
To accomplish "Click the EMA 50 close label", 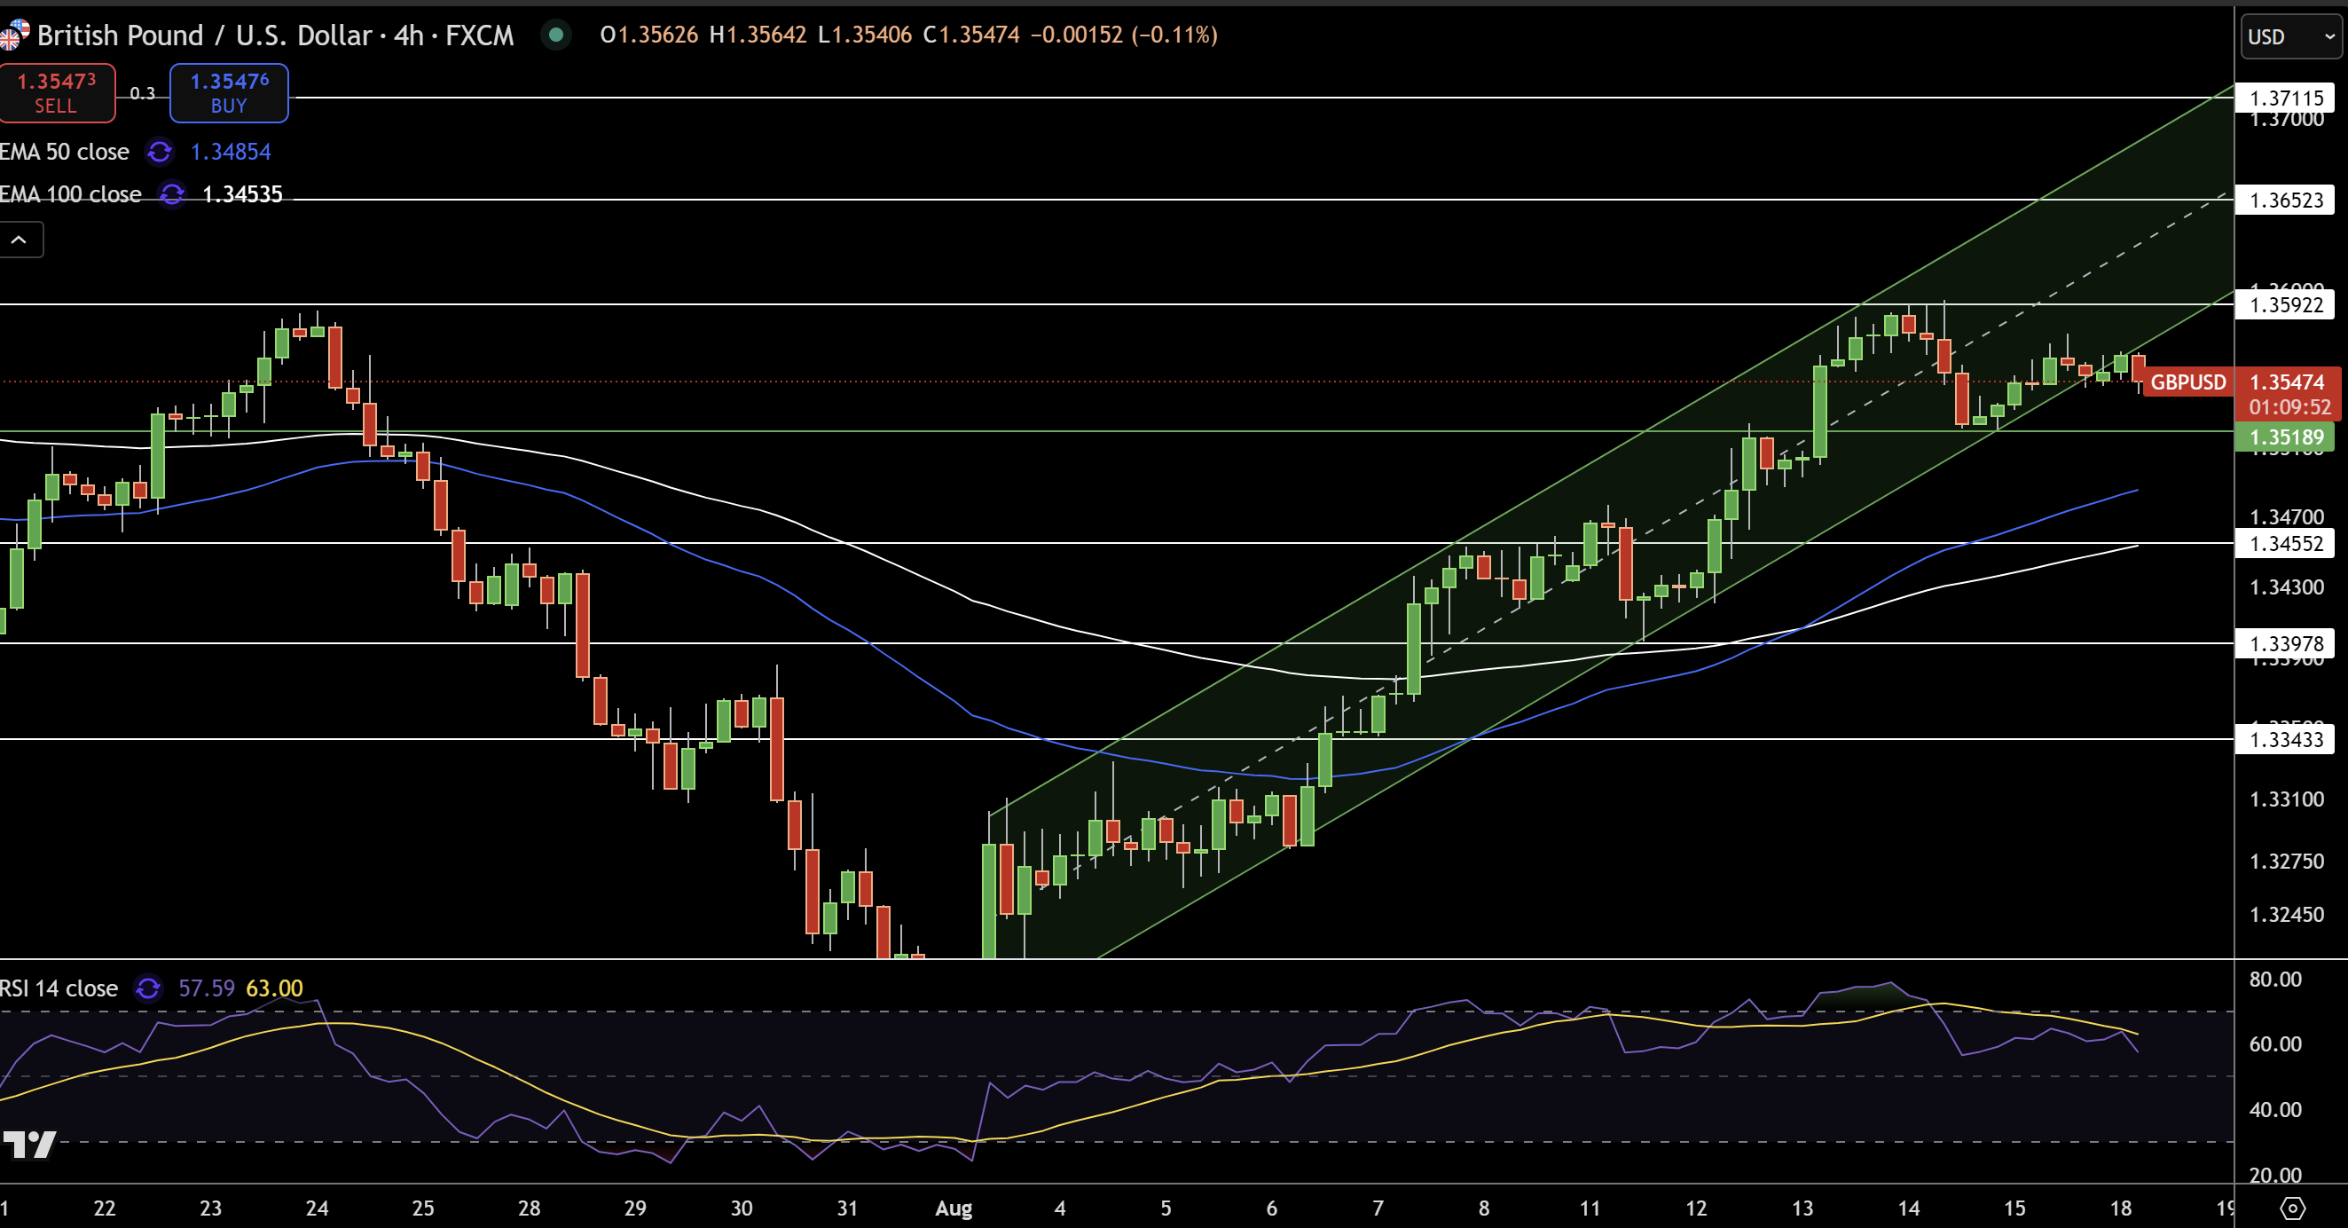I will click(x=65, y=152).
